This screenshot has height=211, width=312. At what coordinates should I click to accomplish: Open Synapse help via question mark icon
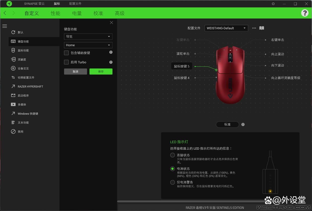pyautogui.click(x=305, y=13)
